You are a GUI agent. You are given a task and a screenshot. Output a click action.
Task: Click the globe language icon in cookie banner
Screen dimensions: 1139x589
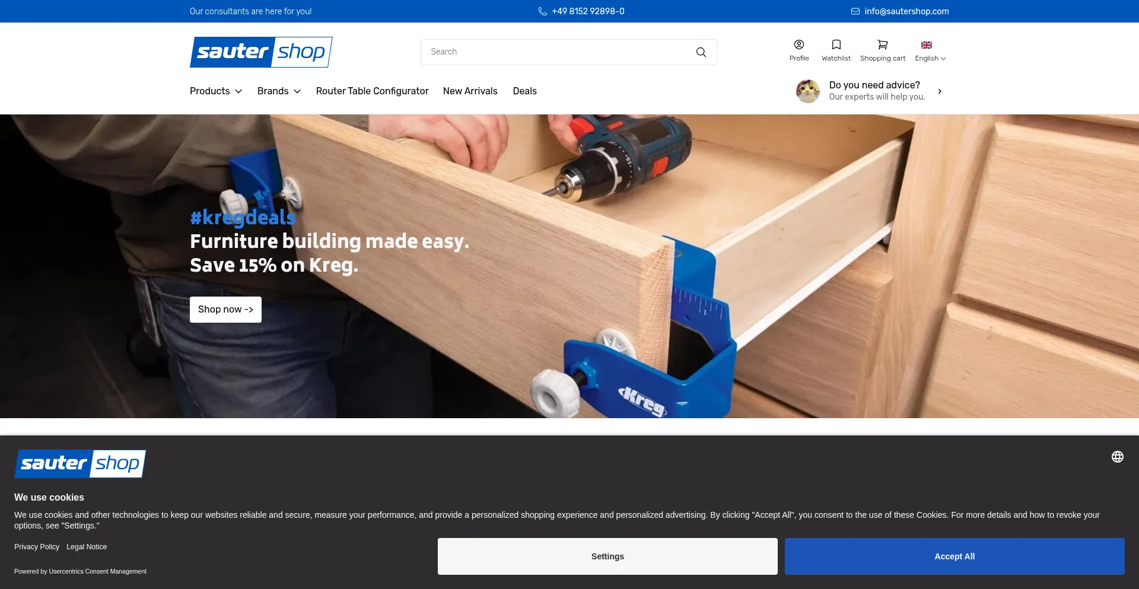(x=1117, y=457)
